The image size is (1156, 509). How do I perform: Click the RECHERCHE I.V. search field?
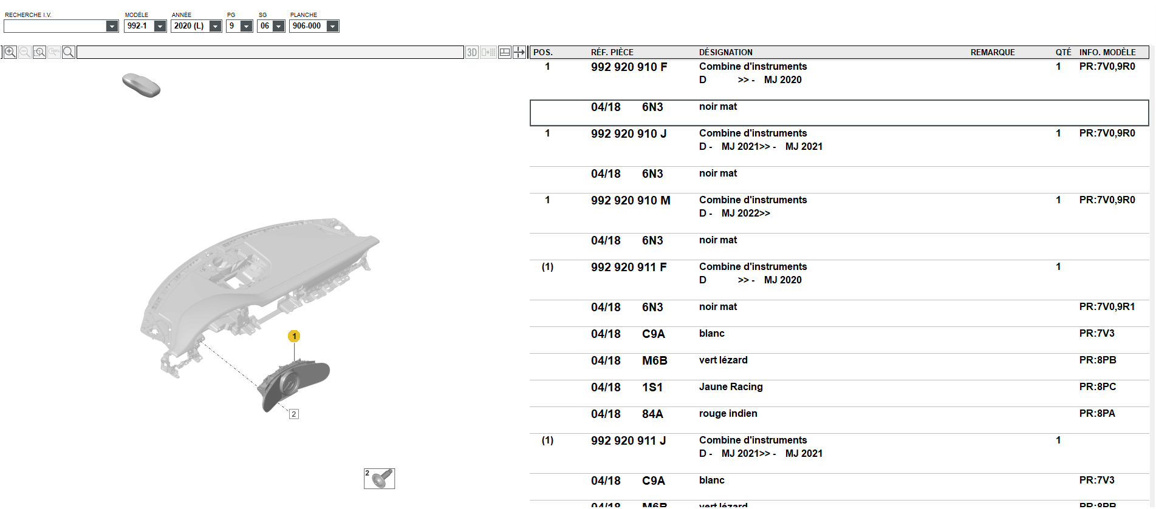[61, 26]
